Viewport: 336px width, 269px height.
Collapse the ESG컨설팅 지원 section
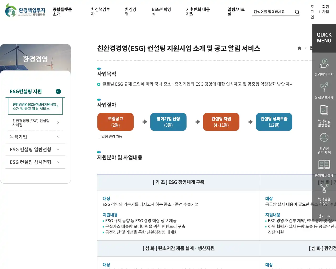click(58, 91)
